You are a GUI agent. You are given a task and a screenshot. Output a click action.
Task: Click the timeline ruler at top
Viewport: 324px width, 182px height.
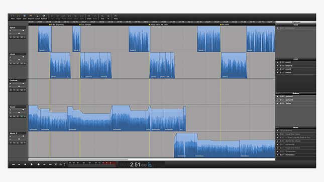pyautogui.click(x=152, y=22)
